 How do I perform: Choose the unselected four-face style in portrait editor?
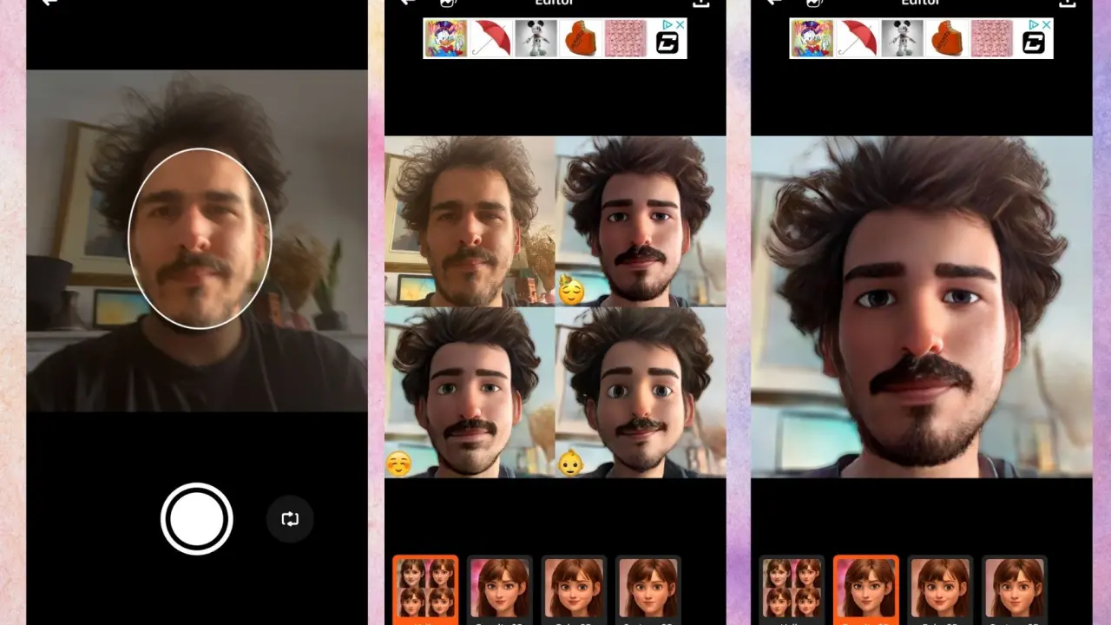click(x=792, y=589)
